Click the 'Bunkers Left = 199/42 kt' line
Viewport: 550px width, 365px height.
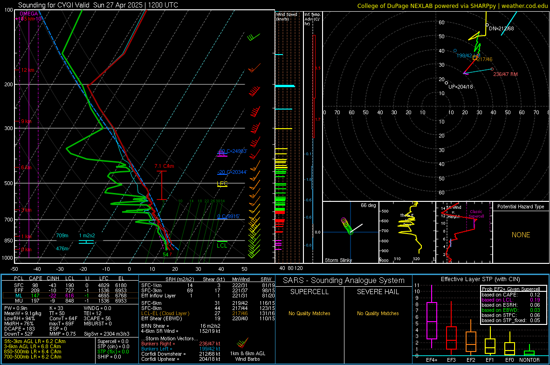click(x=181, y=349)
